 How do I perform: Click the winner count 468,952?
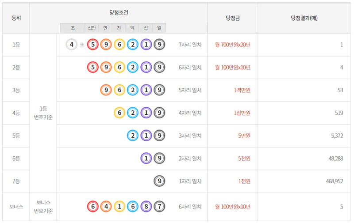(x=335, y=181)
